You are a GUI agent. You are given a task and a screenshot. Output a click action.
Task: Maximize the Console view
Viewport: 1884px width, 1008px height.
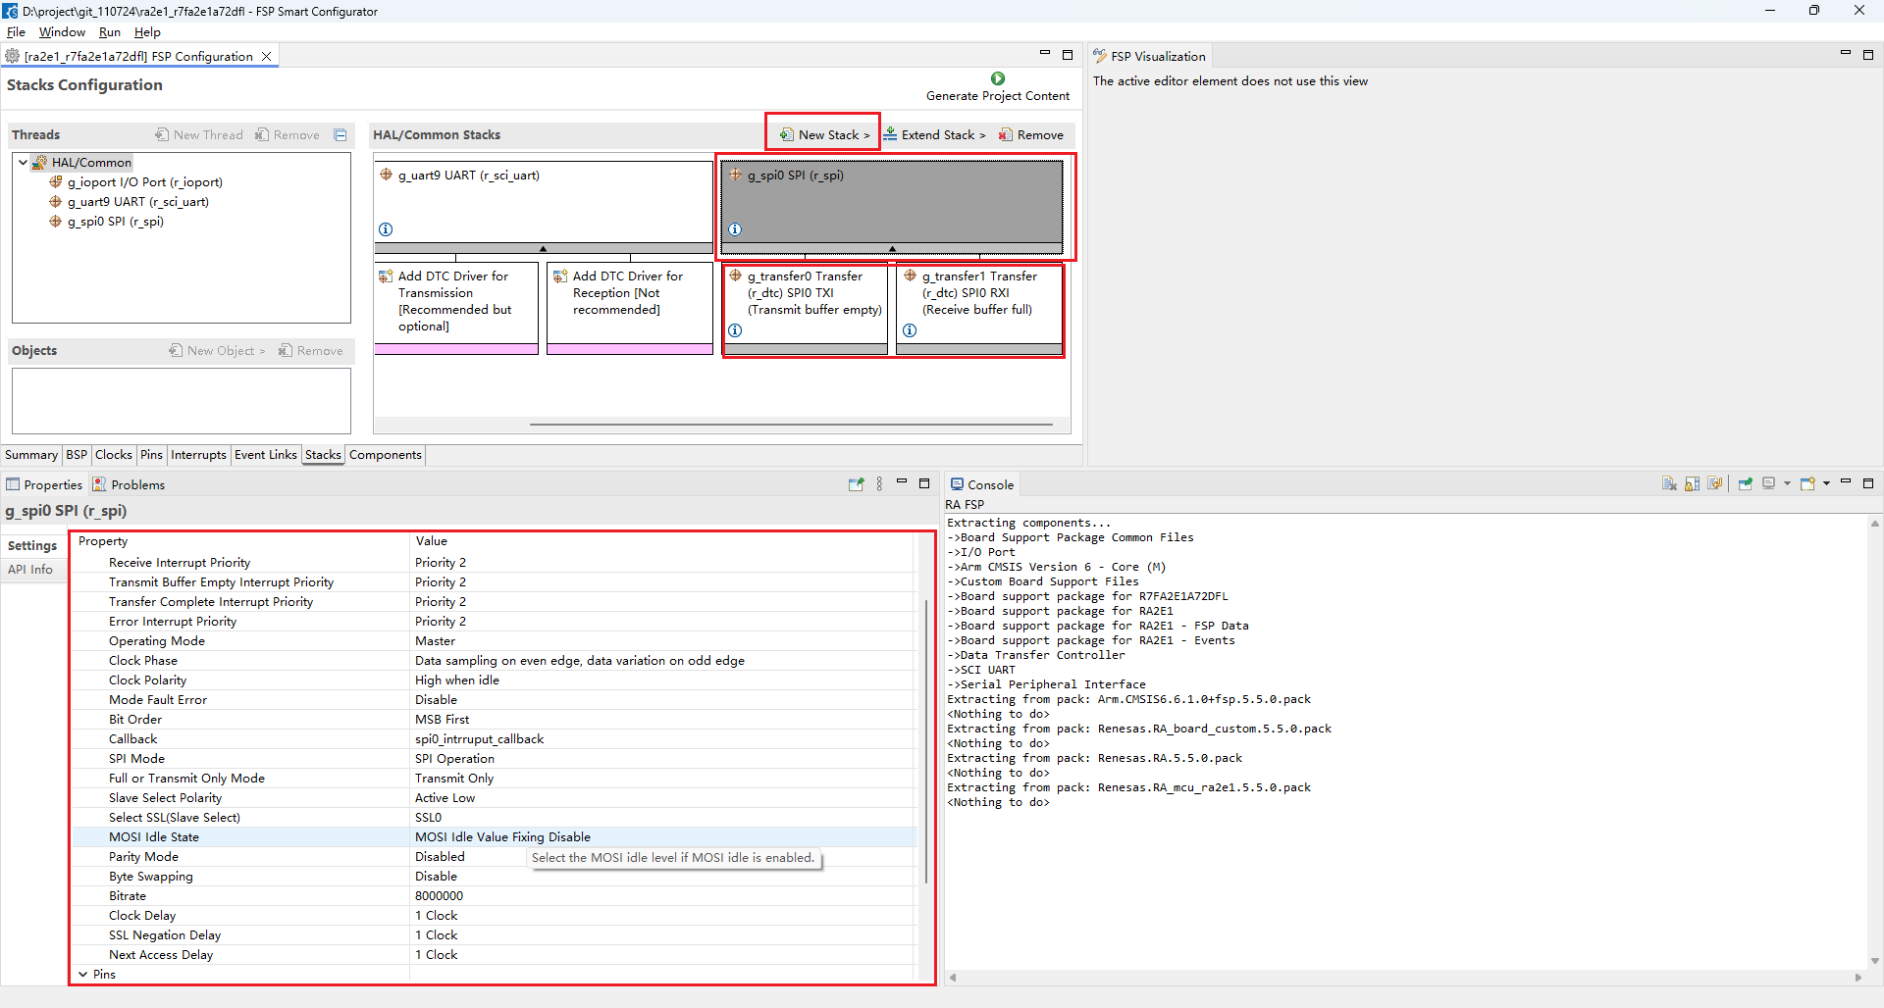coord(1868,483)
